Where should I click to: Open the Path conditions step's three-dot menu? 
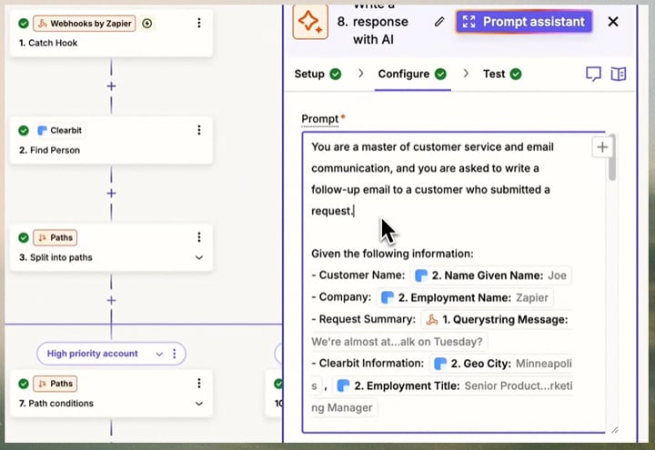point(199,383)
